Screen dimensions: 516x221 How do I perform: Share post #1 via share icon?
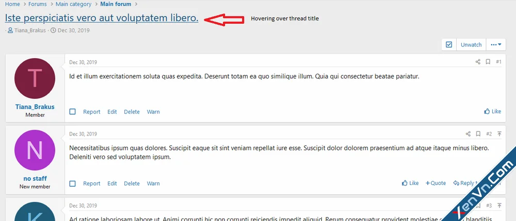[478, 62]
